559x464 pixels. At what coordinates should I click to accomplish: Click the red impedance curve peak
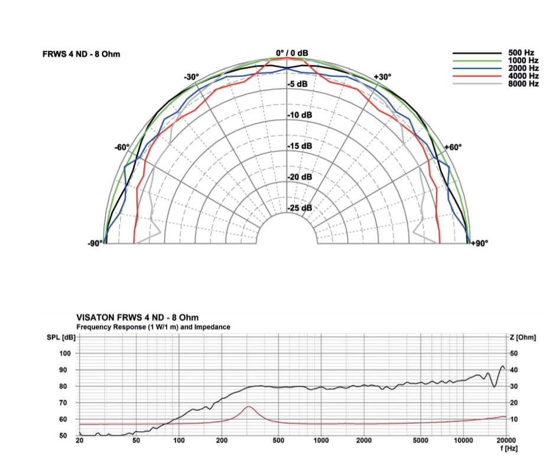click(249, 407)
